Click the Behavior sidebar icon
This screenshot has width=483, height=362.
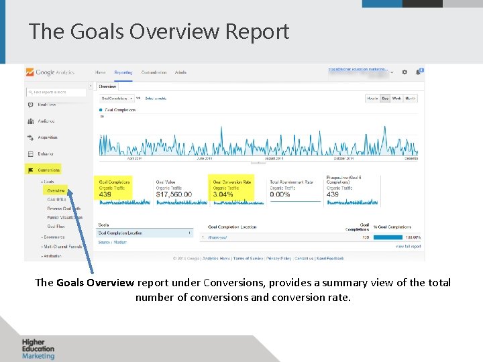click(30, 154)
